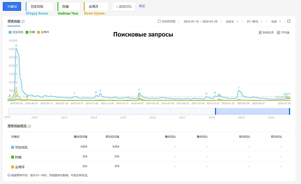The width and height of the screenshot is (301, 184).
Task: Click news marker C on the chart
Action: click(75, 93)
